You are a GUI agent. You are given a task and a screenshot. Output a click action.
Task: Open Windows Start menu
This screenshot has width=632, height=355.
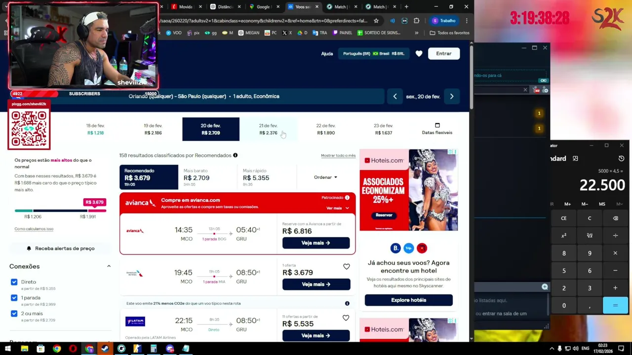(x=8, y=349)
